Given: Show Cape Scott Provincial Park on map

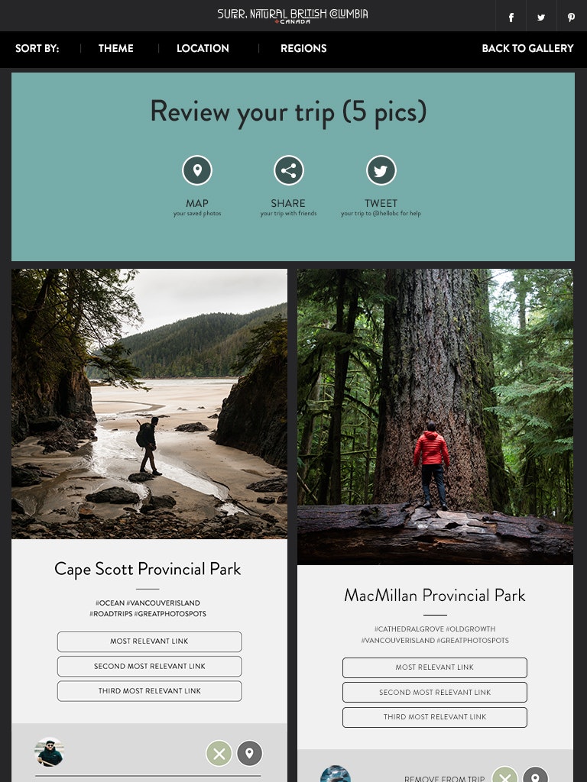Looking at the screenshot, I should click(x=250, y=753).
